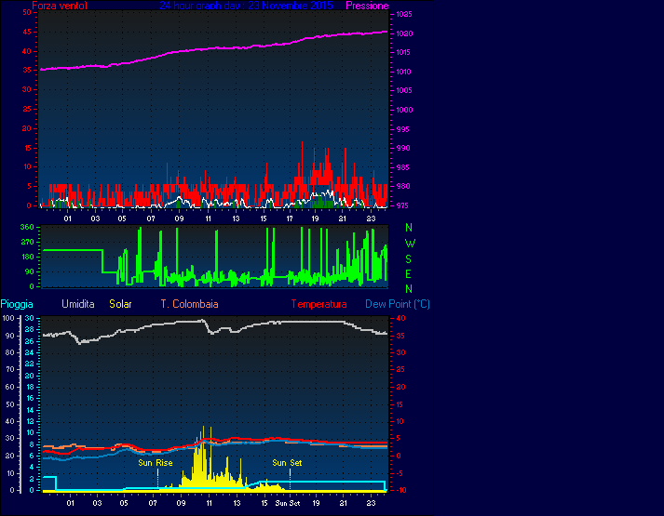This screenshot has width=664, height=516.
Task: Select hour 23 below the wind force chart
Action: coord(371,218)
